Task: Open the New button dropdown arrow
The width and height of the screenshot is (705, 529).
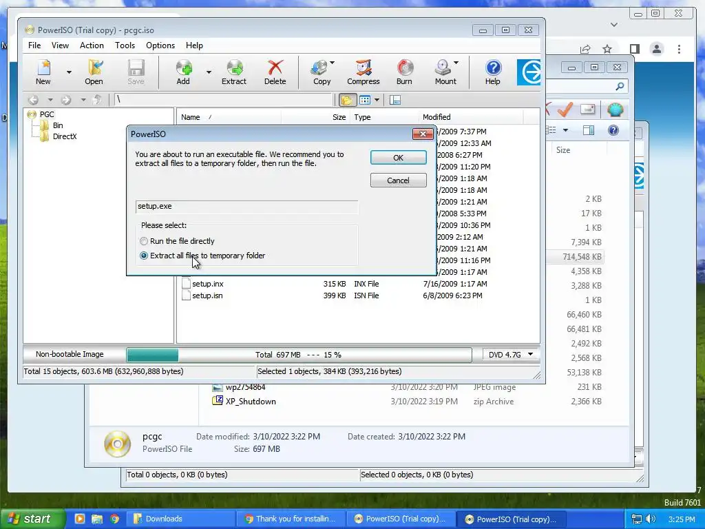Action: click(69, 72)
